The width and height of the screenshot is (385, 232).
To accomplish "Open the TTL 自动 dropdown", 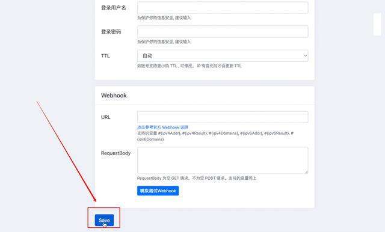I will tap(223, 56).
